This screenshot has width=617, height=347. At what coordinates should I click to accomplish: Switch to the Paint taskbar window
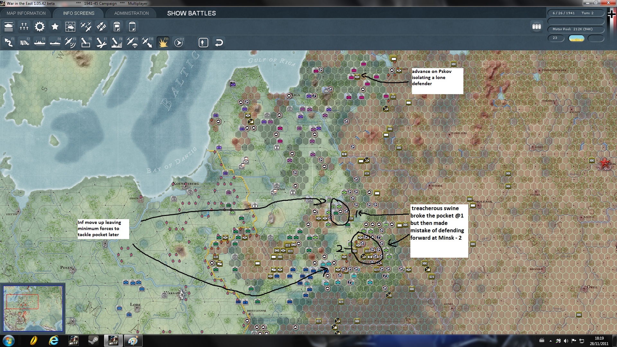133,341
